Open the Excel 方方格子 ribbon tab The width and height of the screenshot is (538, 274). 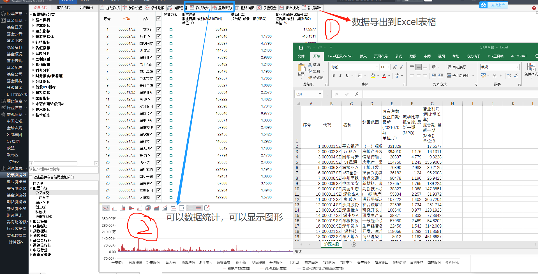tap(473, 56)
